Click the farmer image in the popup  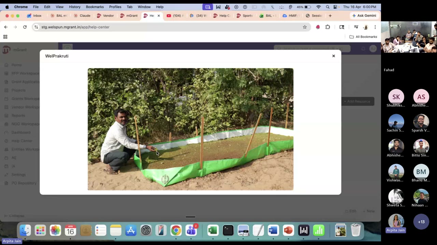(190, 129)
